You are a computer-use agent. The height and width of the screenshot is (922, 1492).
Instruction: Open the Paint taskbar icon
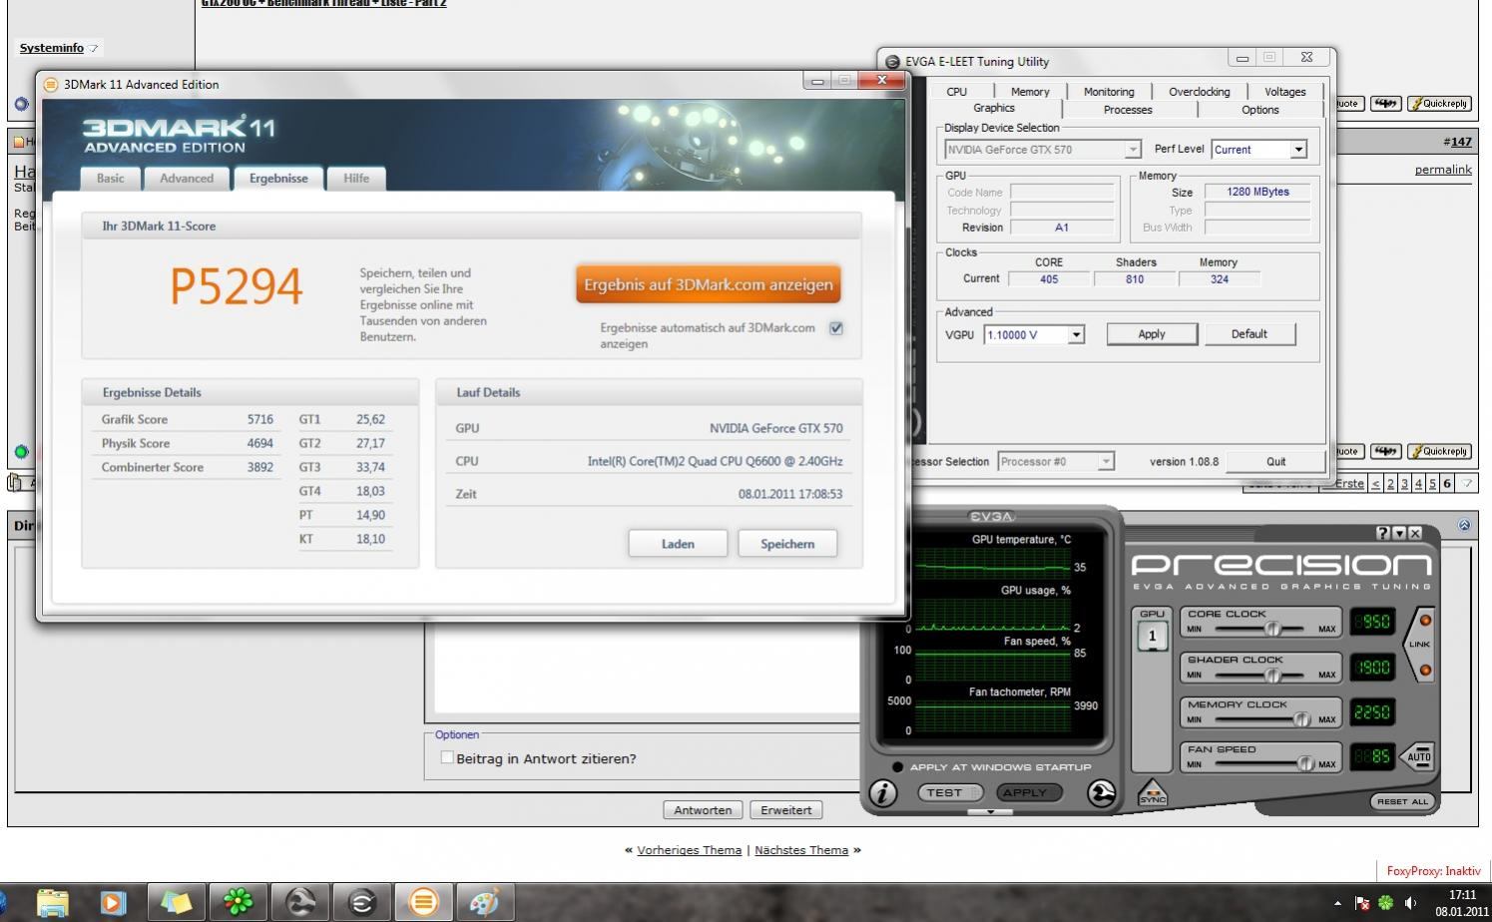(485, 902)
